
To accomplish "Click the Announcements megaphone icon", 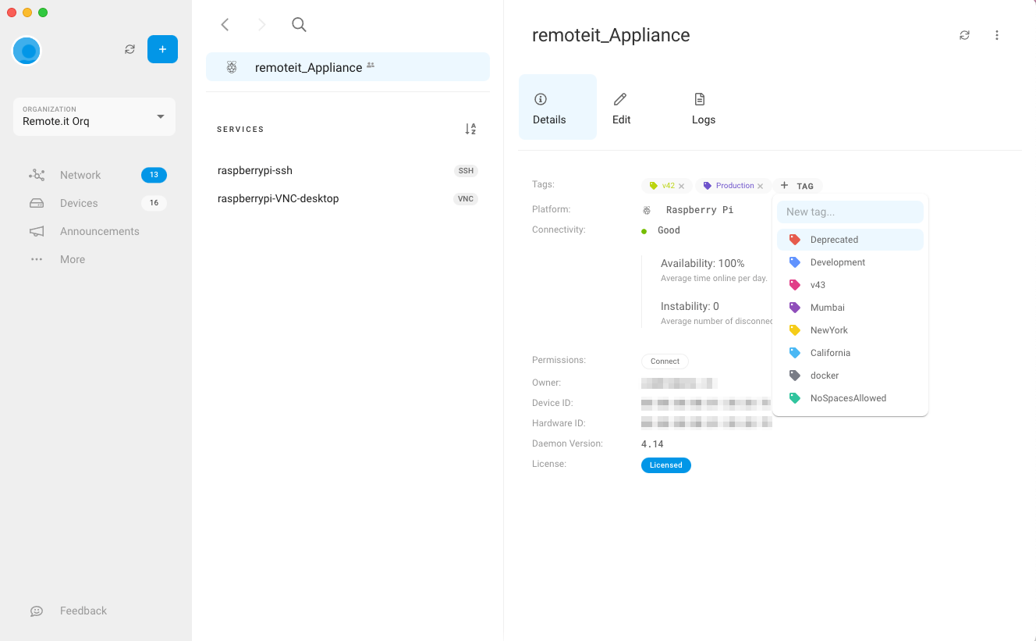I will pos(37,231).
